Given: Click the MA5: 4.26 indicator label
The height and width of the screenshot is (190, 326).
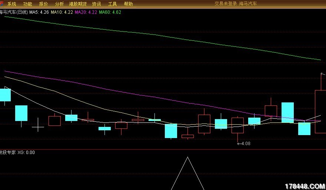Looking at the screenshot, I should (39, 12).
